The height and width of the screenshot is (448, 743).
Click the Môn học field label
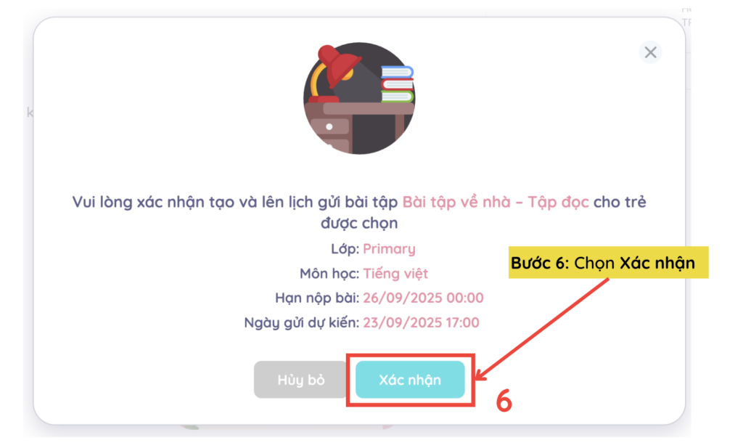click(329, 274)
